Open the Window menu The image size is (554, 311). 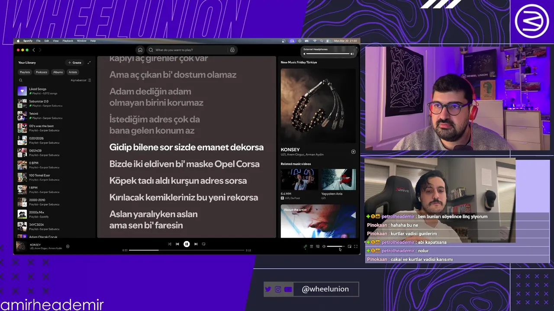[81, 41]
